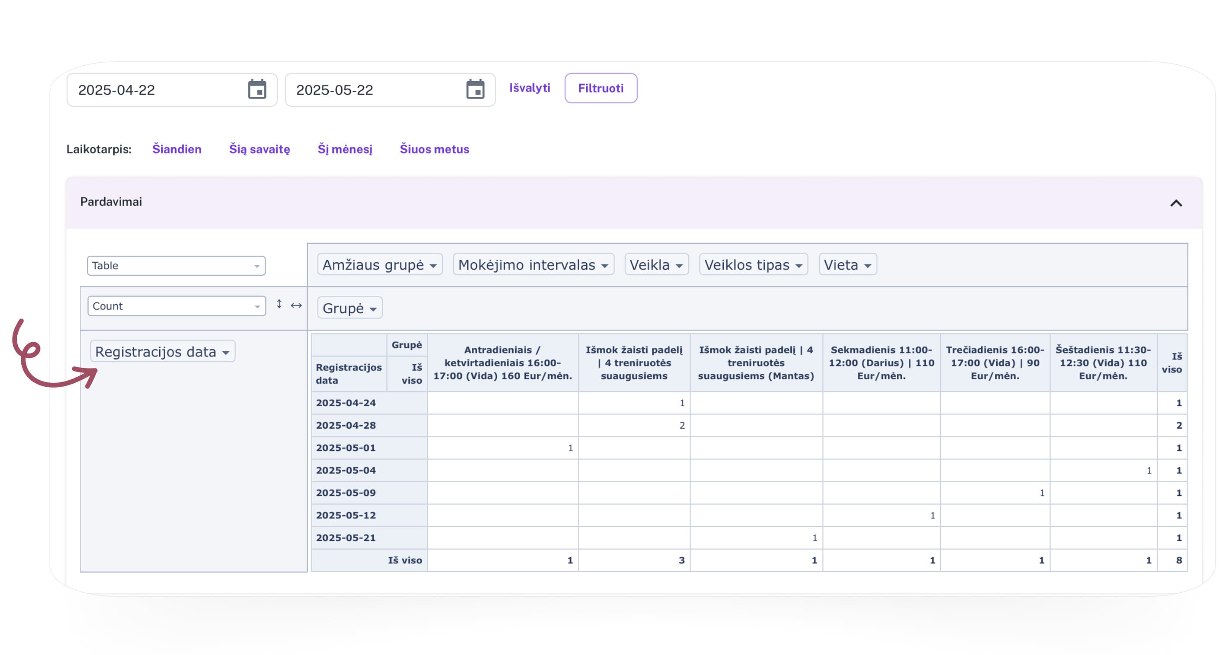Screen dimensions: 1226x655
Task: Select the Šiandien period shortcut
Action: (x=177, y=149)
